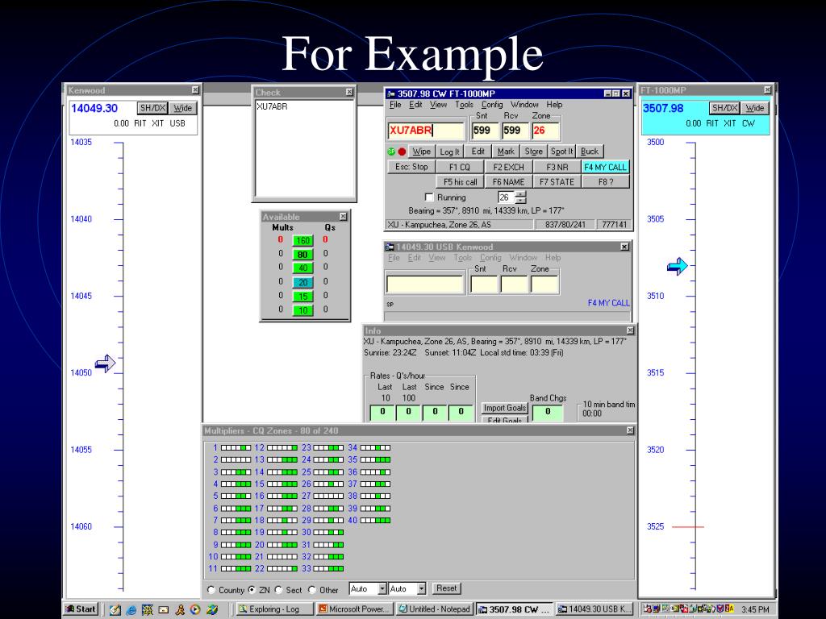Launch Internet Explorer from the quick launch bar

(131, 609)
